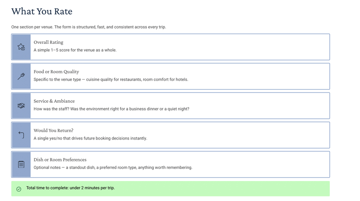Click the total time to complete banner
This screenshot has height=201, width=360.
(x=170, y=189)
